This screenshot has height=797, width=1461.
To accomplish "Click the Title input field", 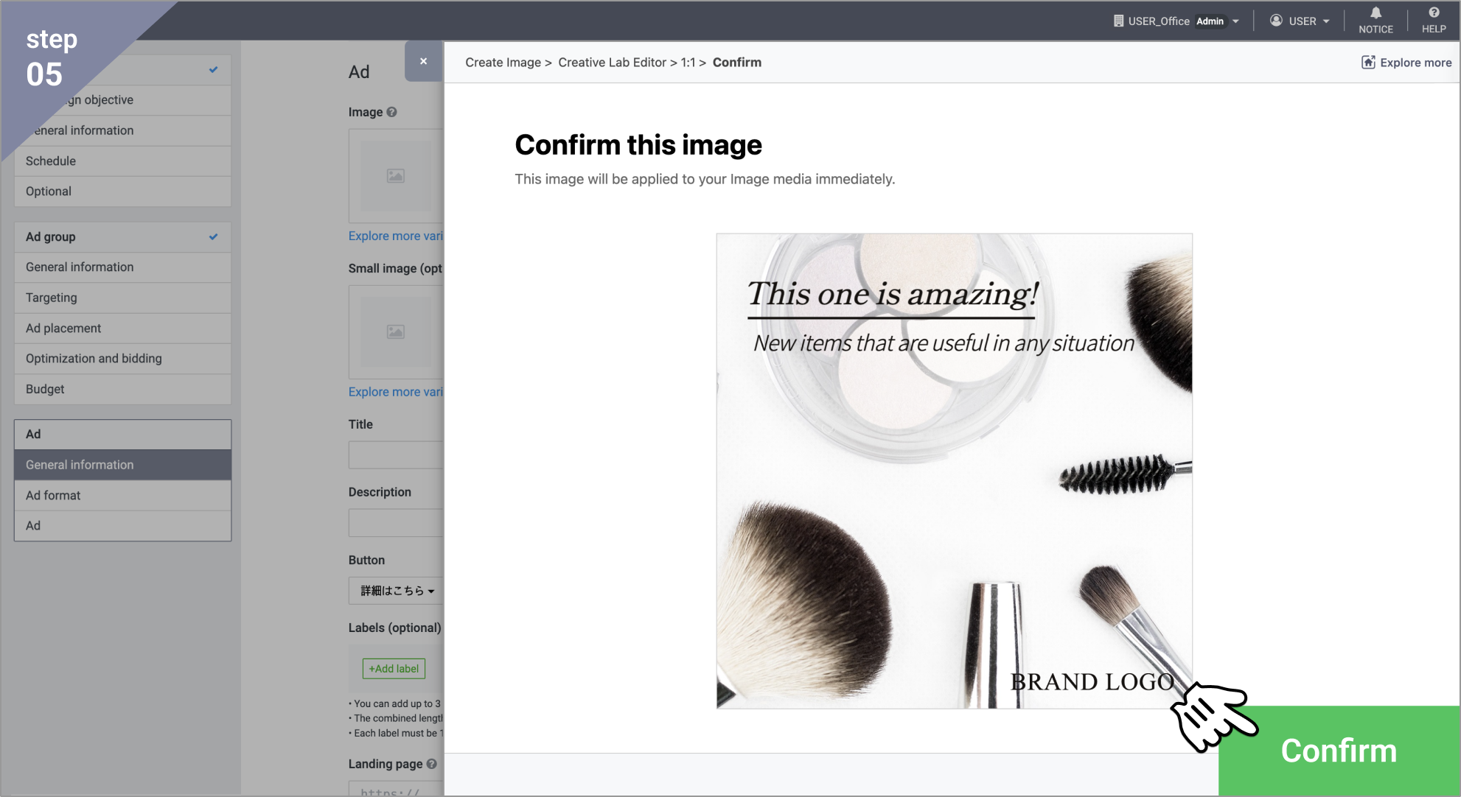I will point(396,455).
